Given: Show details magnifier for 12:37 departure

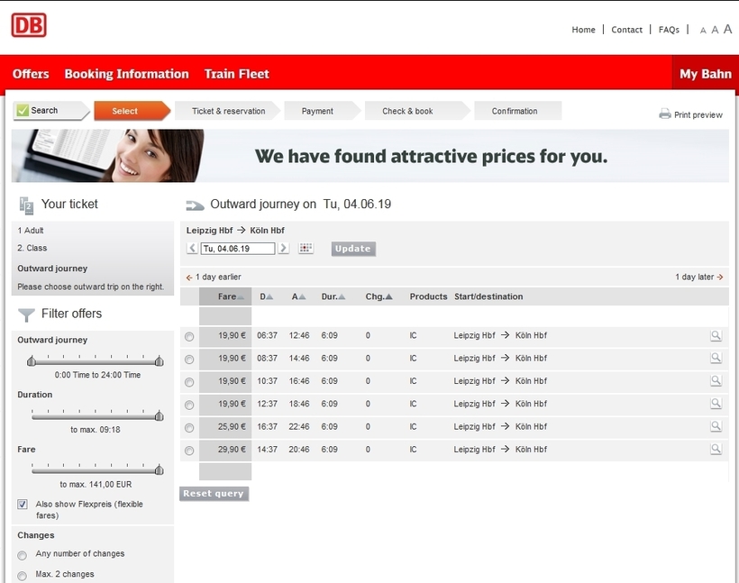Looking at the screenshot, I should (x=716, y=404).
